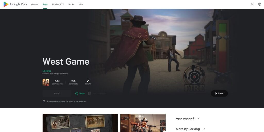Open the search icon in the header
Screen dimensions: 264x132
pyautogui.click(x=253, y=4)
